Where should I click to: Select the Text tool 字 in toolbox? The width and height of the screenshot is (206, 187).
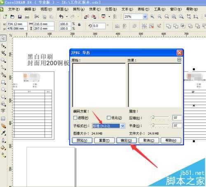(3, 111)
